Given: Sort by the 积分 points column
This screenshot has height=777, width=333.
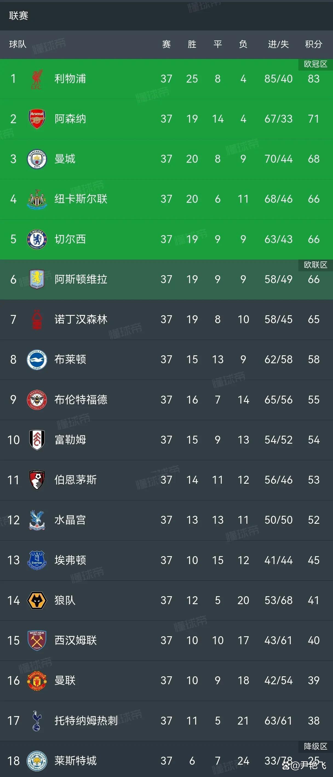Looking at the screenshot, I should click(314, 44).
